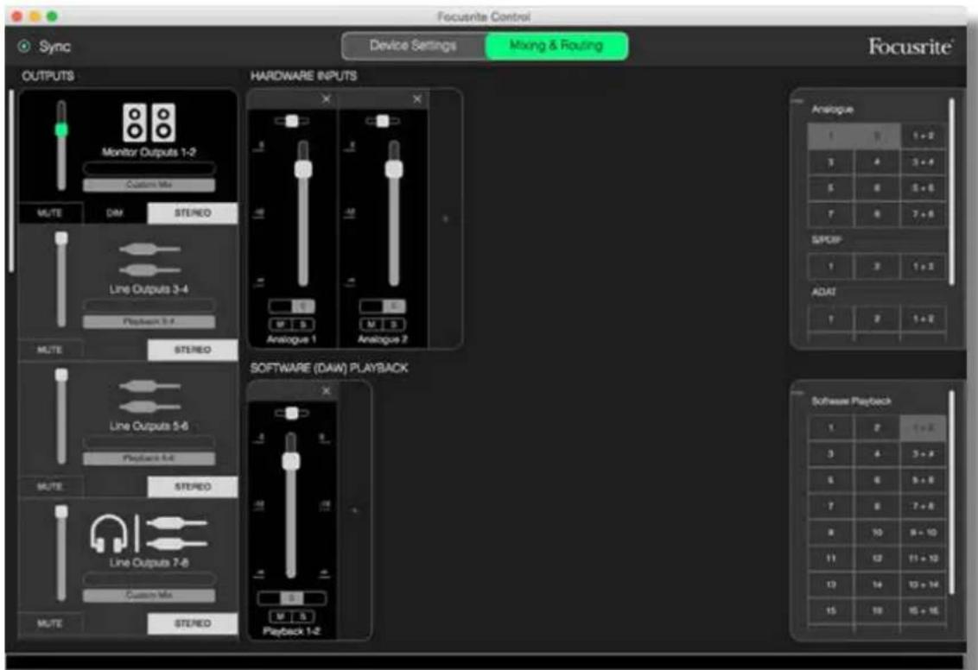Click the Monitor Outputs 1-2 speaker icon
This screenshot has height=670, width=978.
click(149, 122)
